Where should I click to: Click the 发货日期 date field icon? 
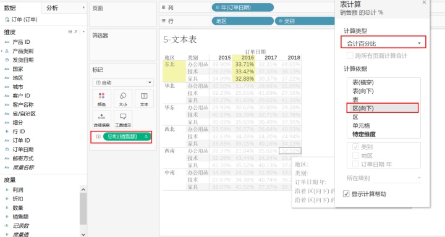click(x=7, y=60)
